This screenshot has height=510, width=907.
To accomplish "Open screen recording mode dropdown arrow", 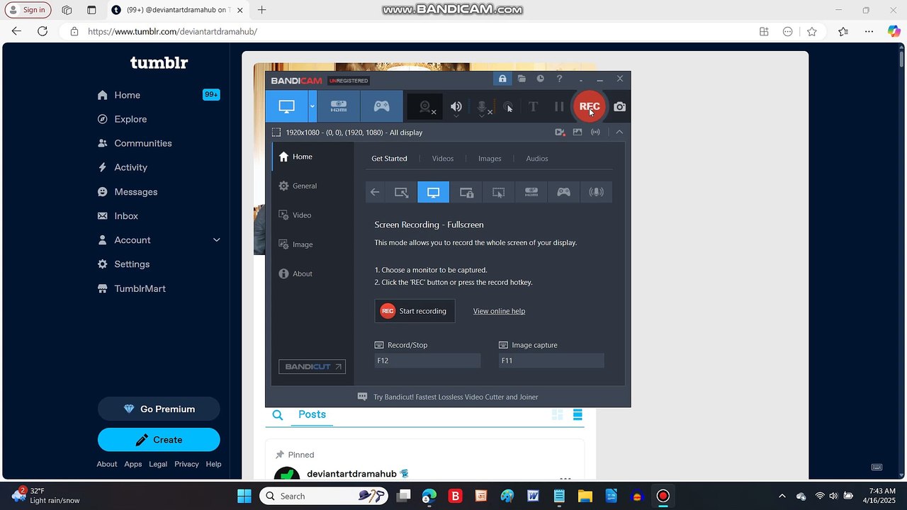I will (x=312, y=106).
